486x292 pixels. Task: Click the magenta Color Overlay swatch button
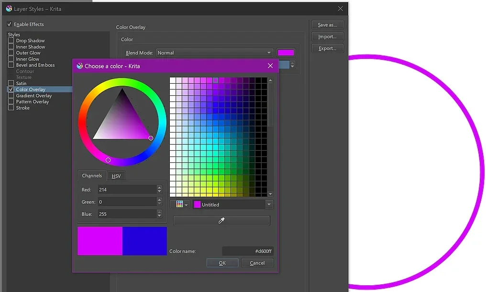(x=286, y=53)
